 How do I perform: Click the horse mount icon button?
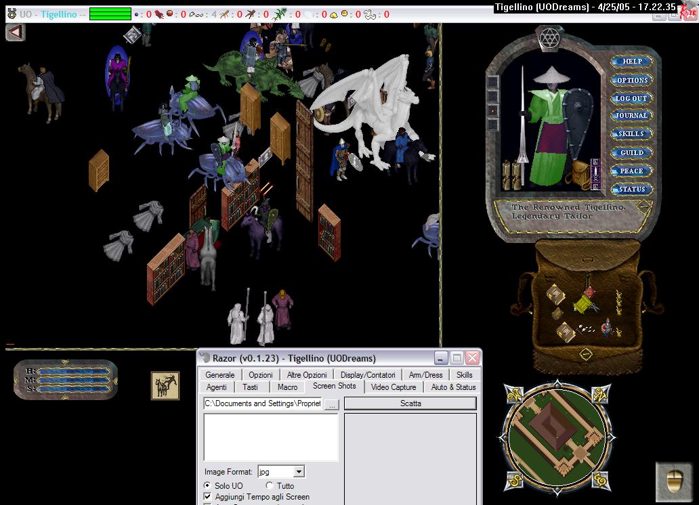coord(165,386)
